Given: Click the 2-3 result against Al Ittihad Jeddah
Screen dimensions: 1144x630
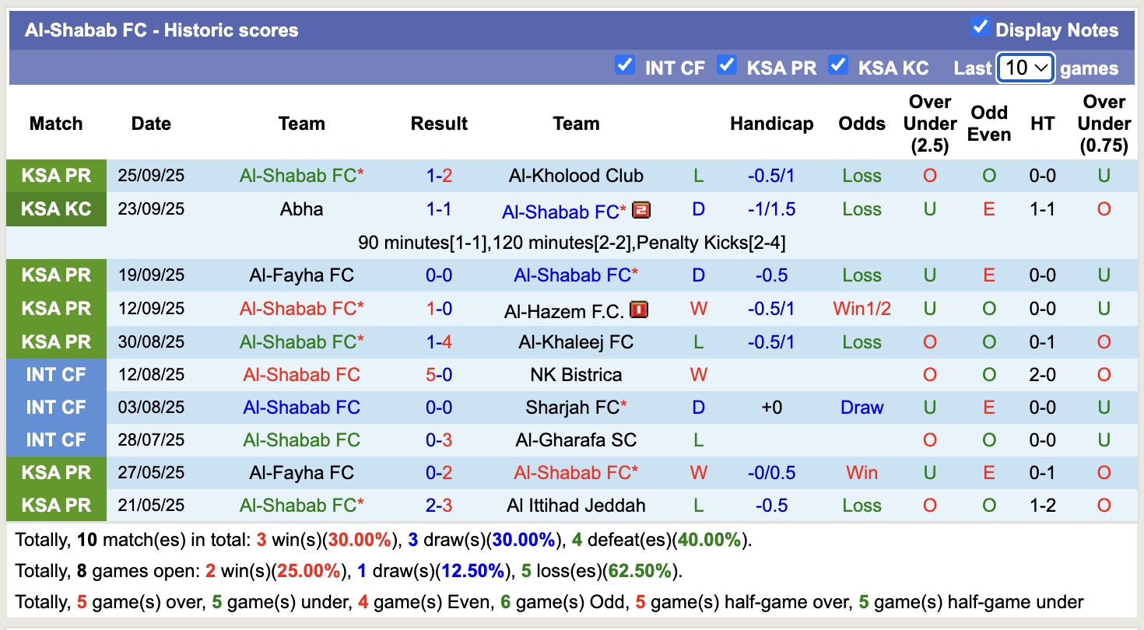Looking at the screenshot, I should tap(439, 506).
